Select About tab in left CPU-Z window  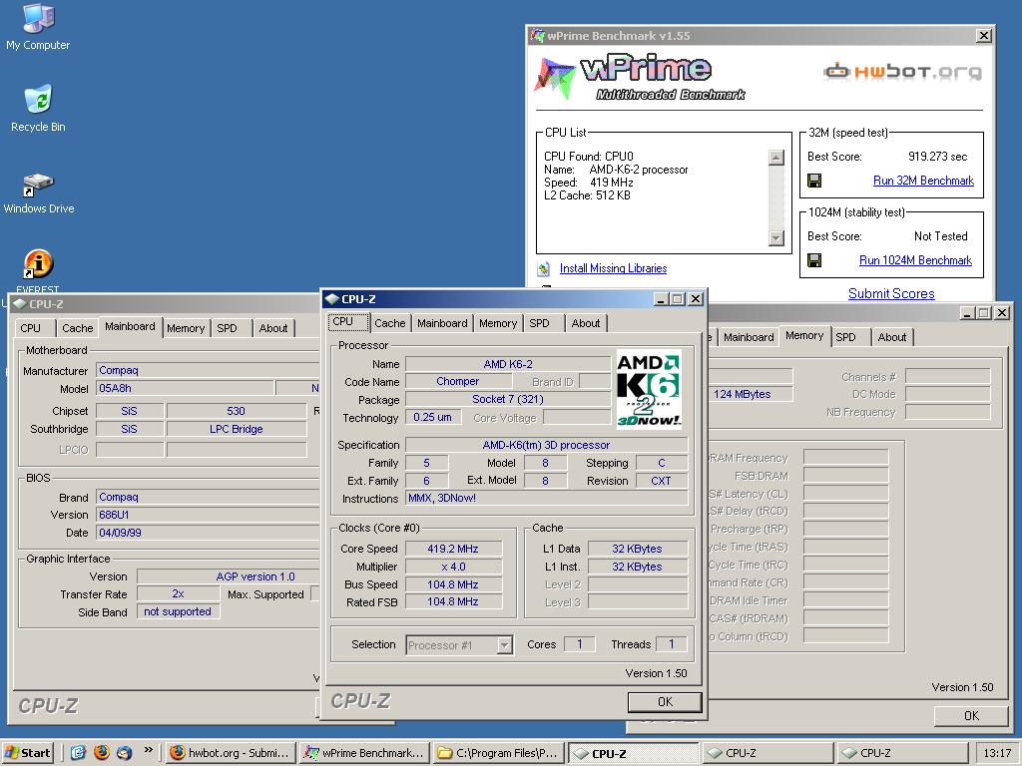(273, 328)
